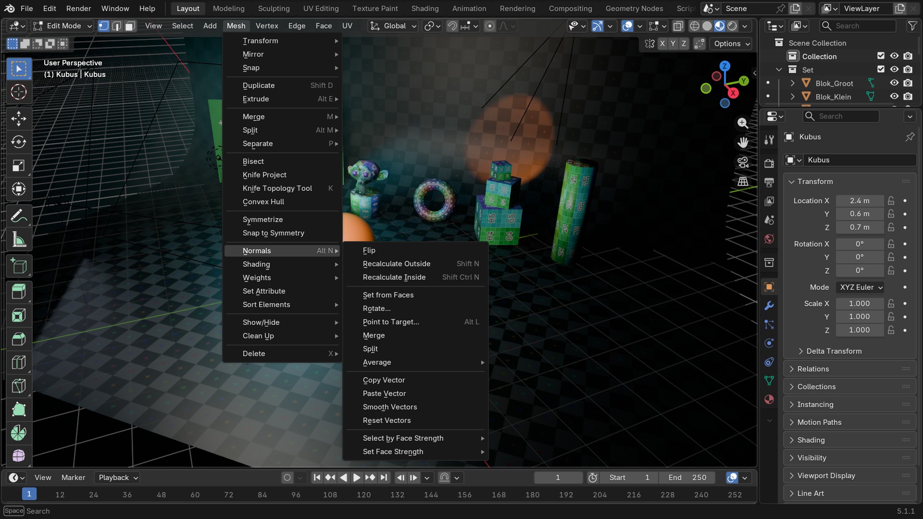This screenshot has height=519, width=923.
Task: Open the rotation Mode XYZ Euler dropdown
Action: [x=861, y=287]
